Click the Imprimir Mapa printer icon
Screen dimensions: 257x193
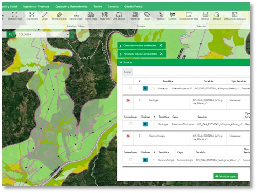pos(91,14)
